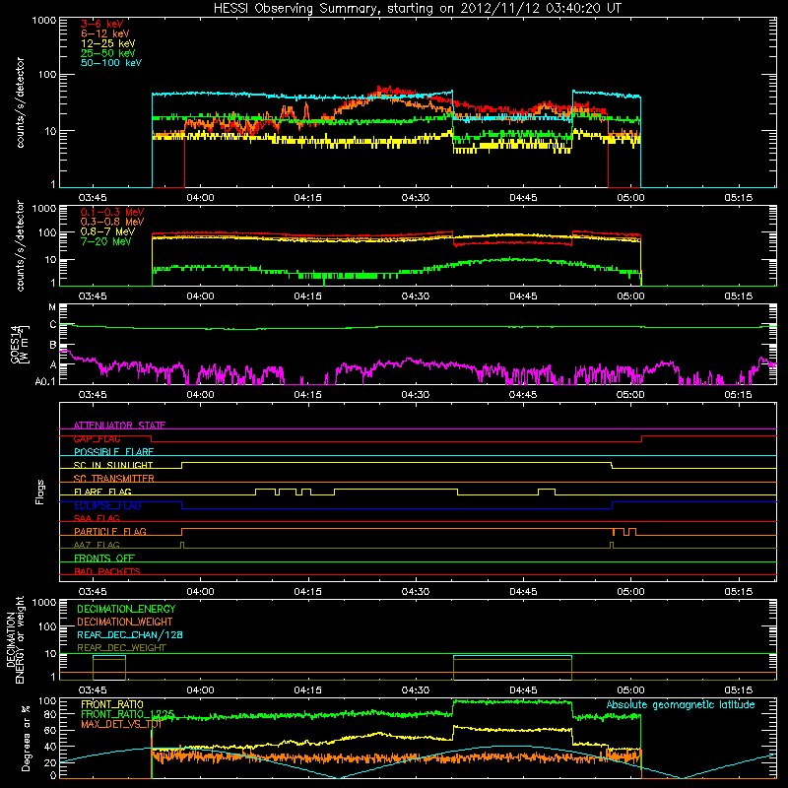Click the 1000 tick on keV panel axis
This screenshot has height=788, width=788.
[44, 21]
